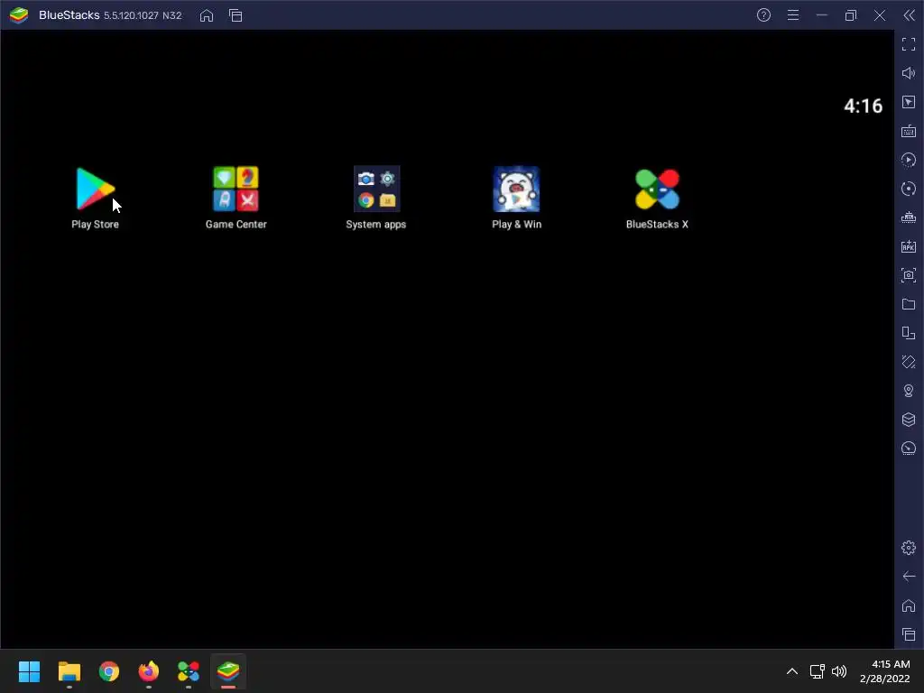This screenshot has width=924, height=693.
Task: Open the macro recorder play icon
Action: click(x=909, y=160)
